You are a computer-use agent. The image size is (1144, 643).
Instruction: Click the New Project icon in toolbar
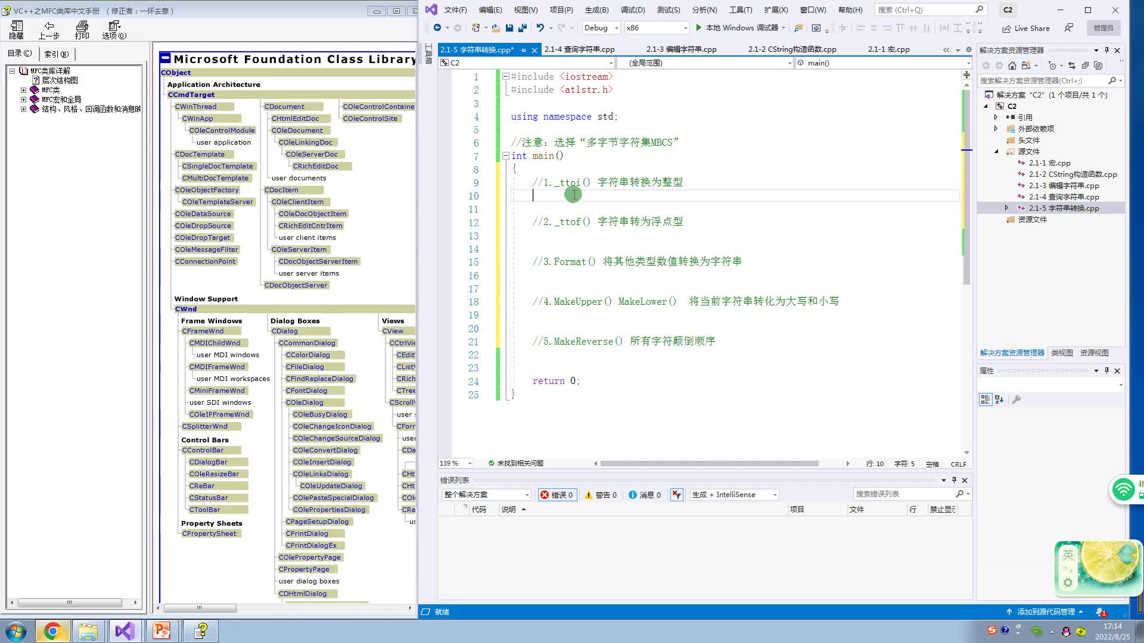tap(475, 28)
